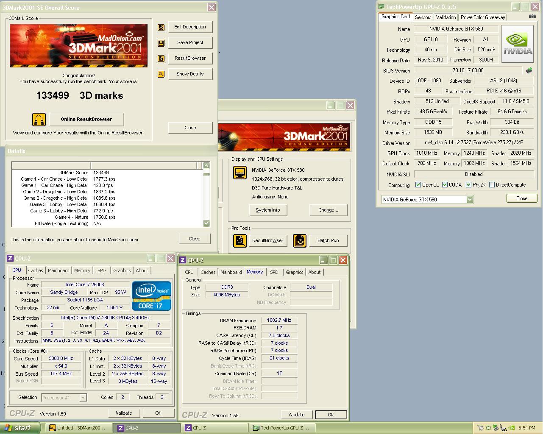This screenshot has height=435, width=543.
Task: Click the Online ResultBrowser people icon
Action: pyautogui.click(x=39, y=120)
